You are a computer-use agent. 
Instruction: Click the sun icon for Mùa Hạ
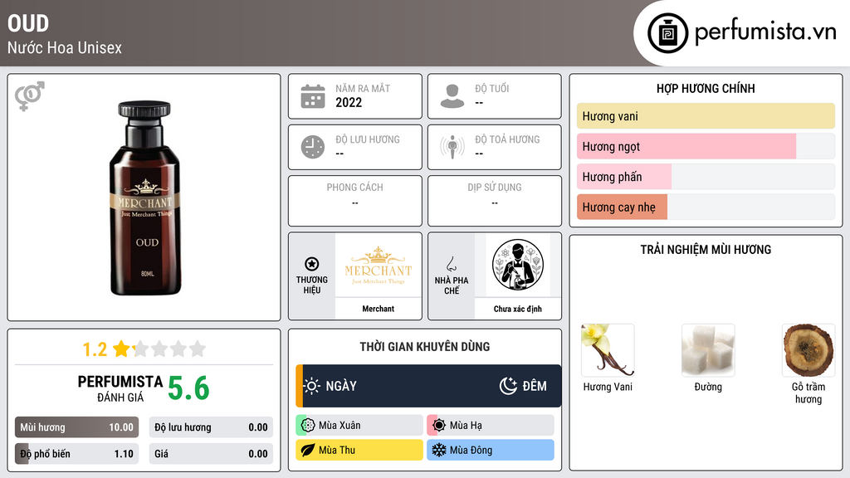tap(439, 426)
